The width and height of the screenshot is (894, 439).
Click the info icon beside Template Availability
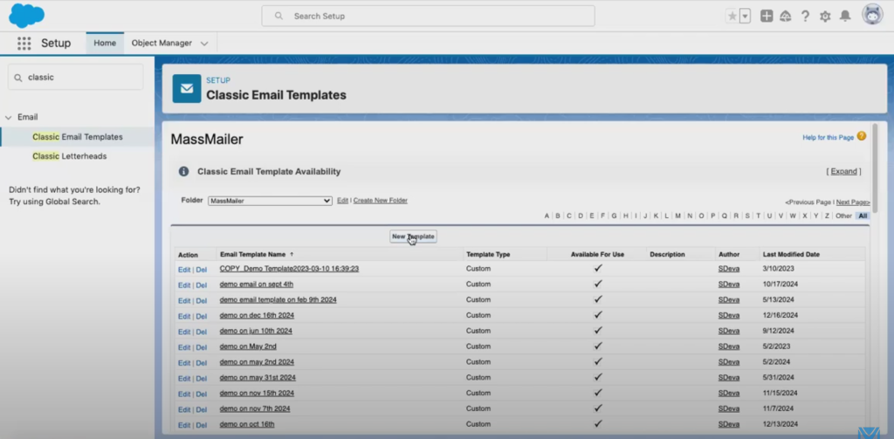pyautogui.click(x=183, y=171)
